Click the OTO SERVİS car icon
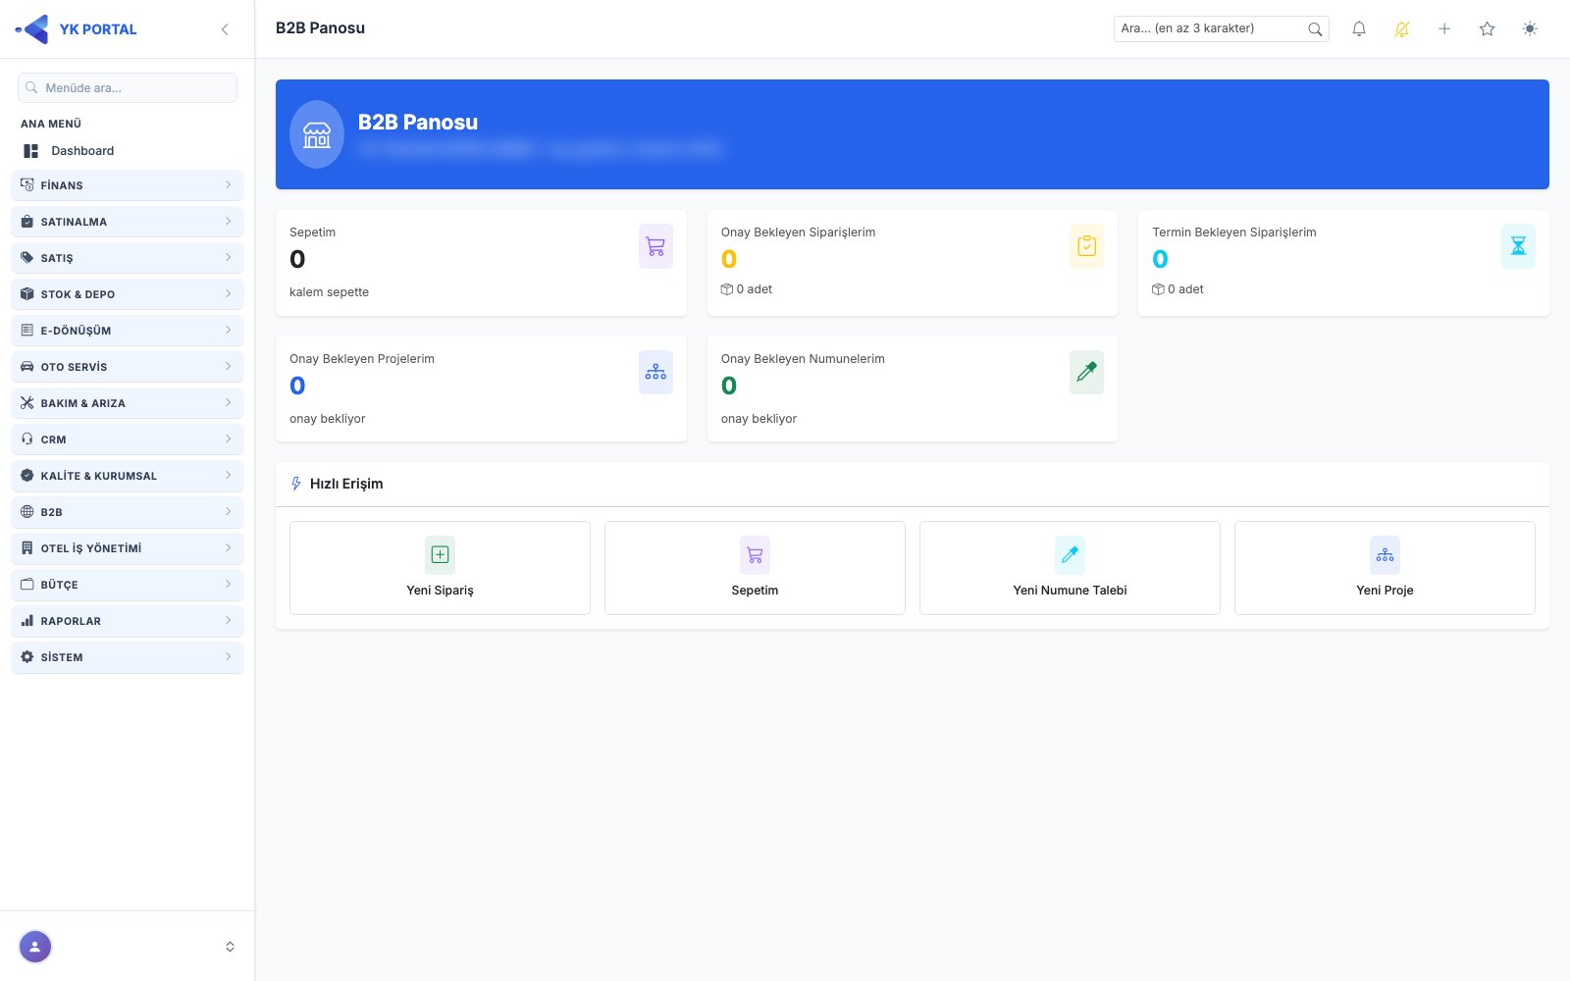1570x981 pixels. 27,367
